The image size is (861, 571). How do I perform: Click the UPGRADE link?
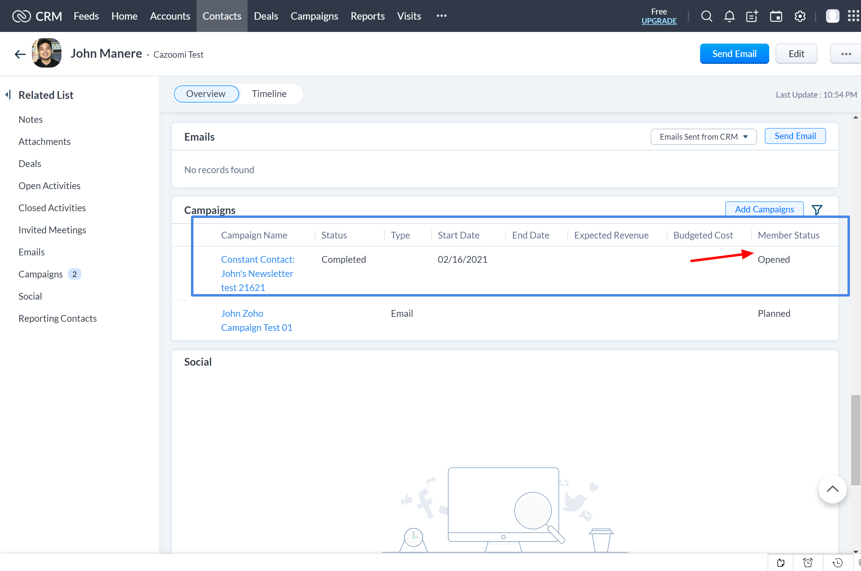coord(659,21)
